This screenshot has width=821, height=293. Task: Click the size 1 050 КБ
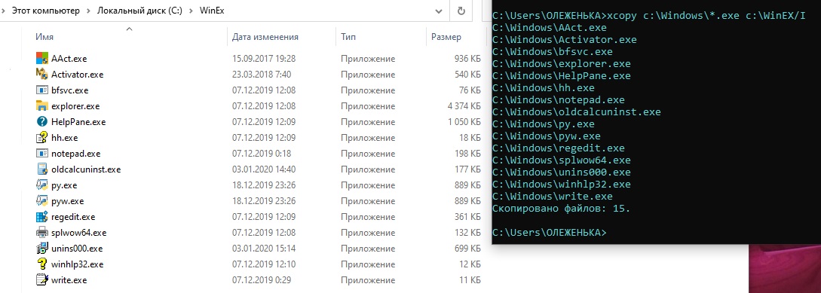(464, 122)
